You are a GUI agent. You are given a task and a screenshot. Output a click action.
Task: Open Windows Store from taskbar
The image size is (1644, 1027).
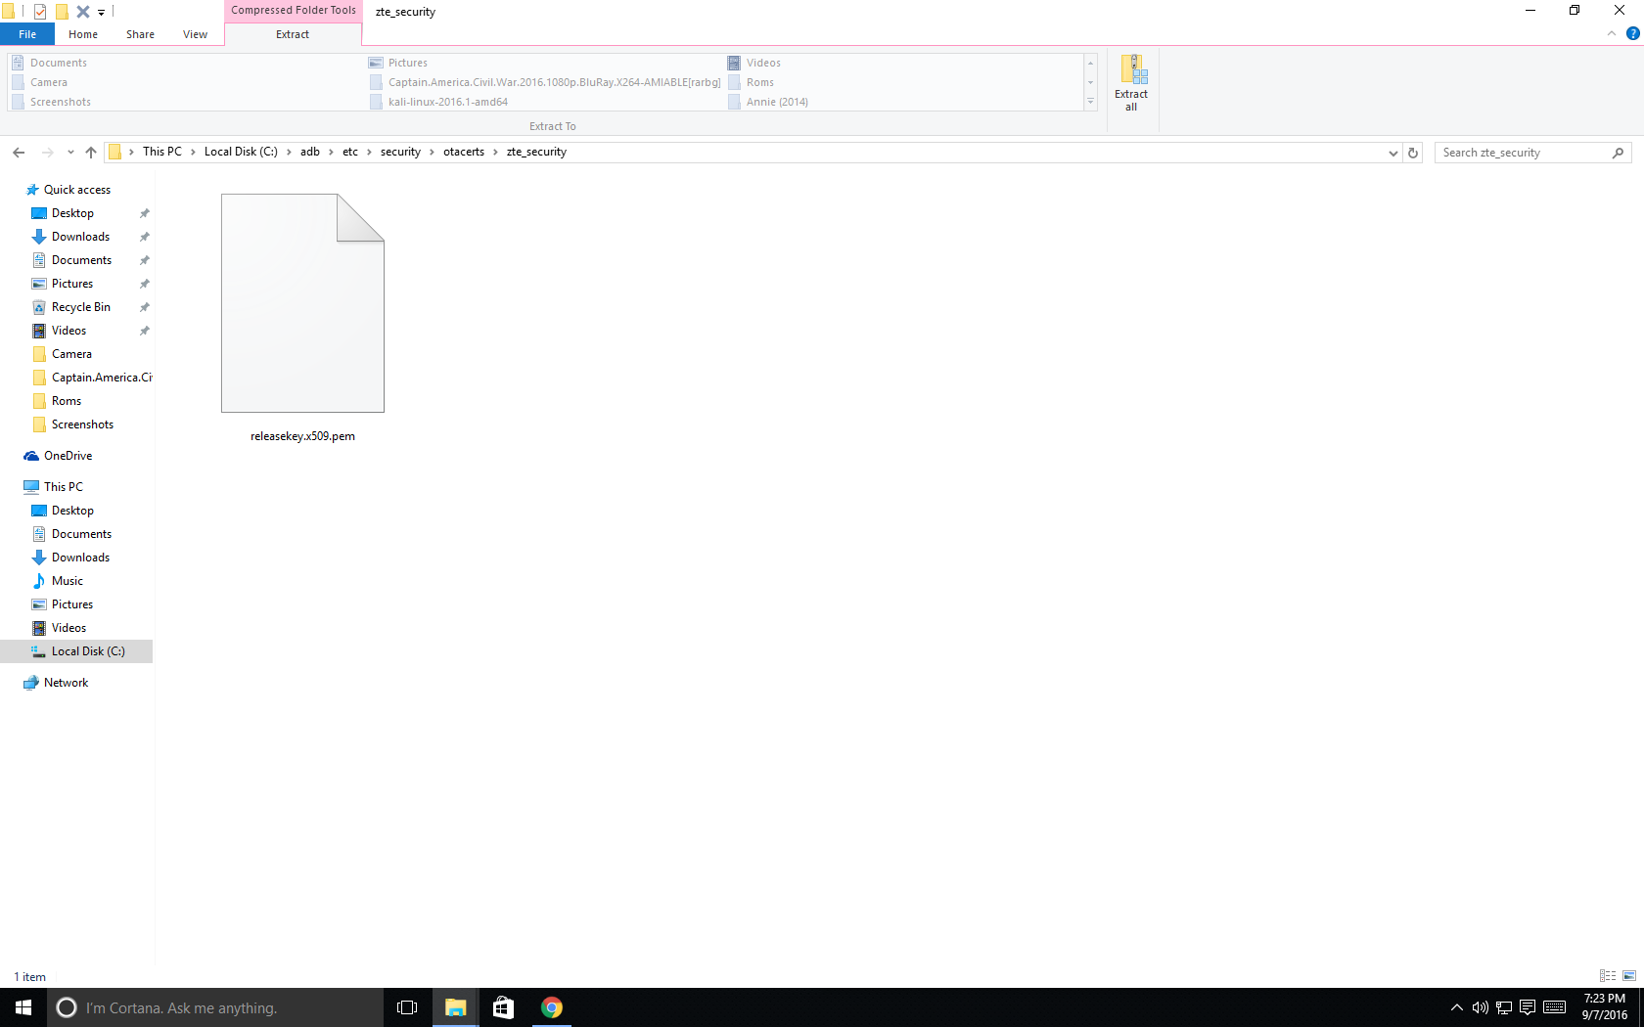(x=503, y=1007)
